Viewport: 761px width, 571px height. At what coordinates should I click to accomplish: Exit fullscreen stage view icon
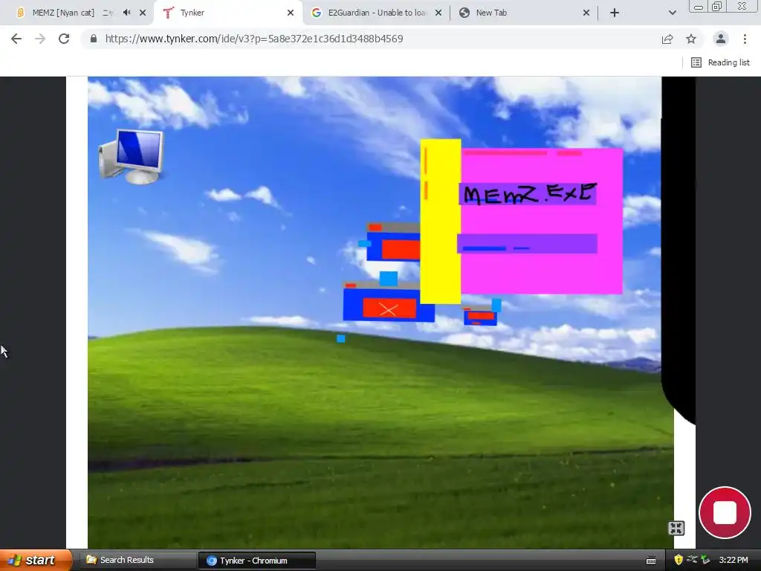[676, 528]
